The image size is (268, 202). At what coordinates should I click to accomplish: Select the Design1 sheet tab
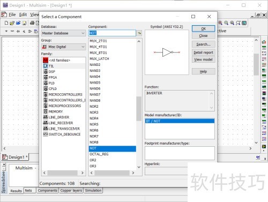pyautogui.click(x=15, y=157)
